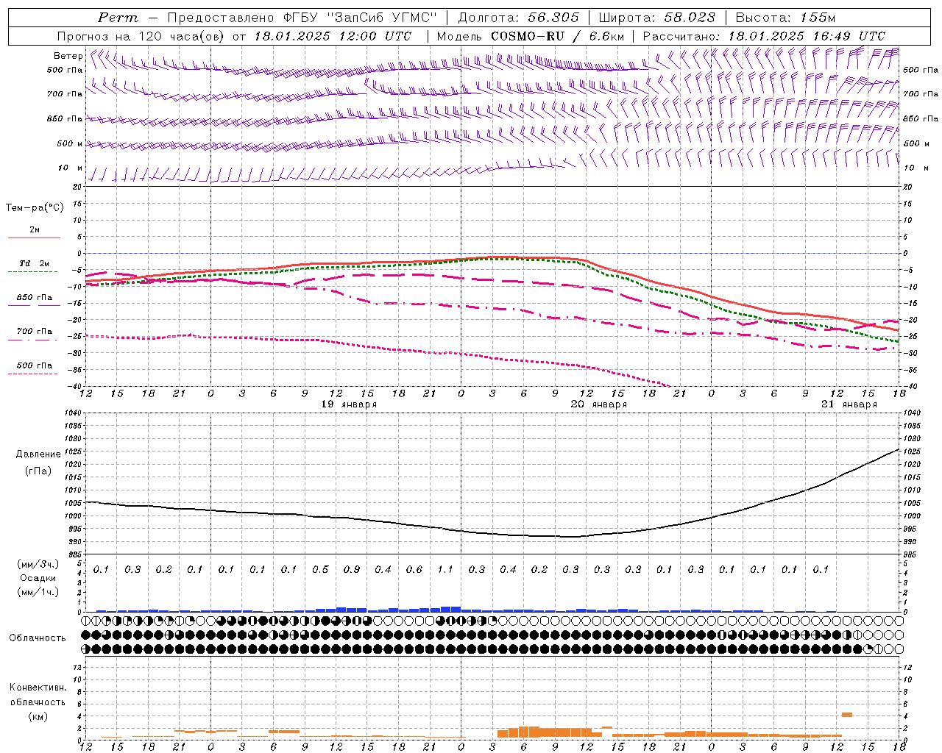Click the precipitation value "1.1"
942x753 pixels.
click(x=445, y=570)
